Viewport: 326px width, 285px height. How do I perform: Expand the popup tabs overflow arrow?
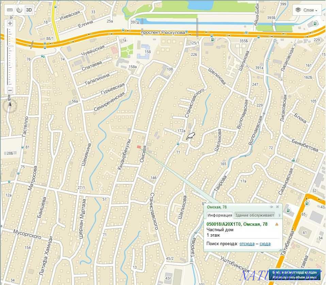point(279,215)
